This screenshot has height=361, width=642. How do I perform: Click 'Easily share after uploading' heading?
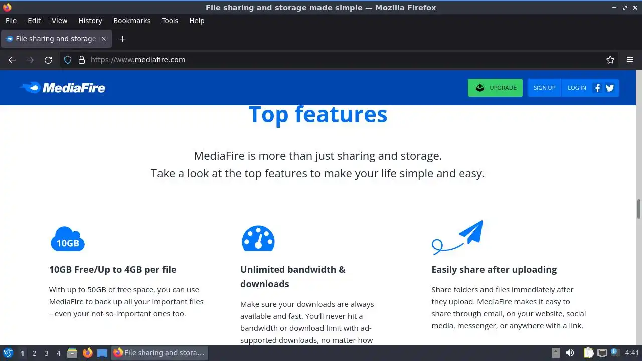[x=494, y=269]
